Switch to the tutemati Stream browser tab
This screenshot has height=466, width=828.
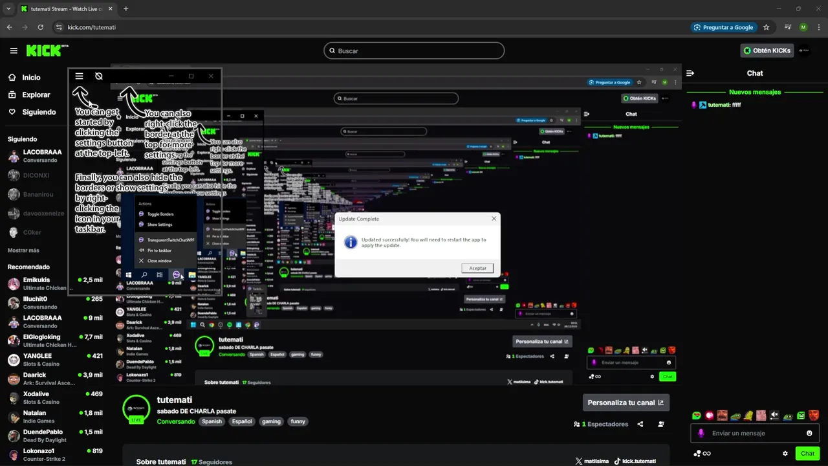coord(67,9)
